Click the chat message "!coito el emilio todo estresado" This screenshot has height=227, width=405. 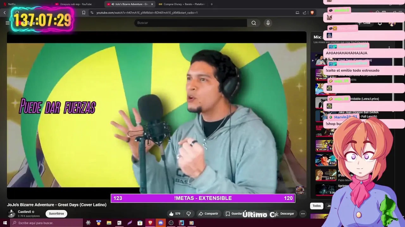pos(352,71)
